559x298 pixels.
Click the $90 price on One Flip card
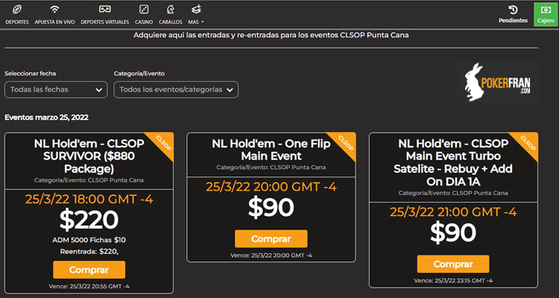click(x=271, y=207)
